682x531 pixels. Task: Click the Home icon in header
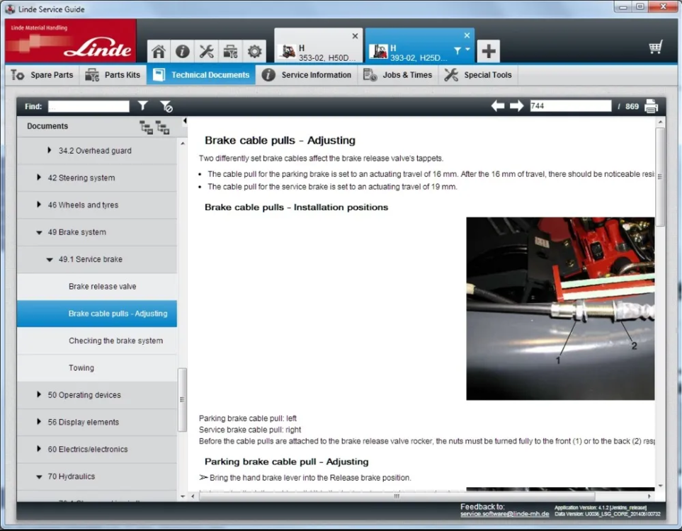[159, 52]
